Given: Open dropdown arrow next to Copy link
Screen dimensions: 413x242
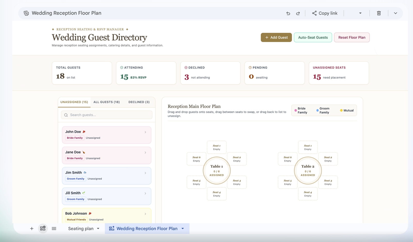Looking at the screenshot, I should tap(360, 13).
